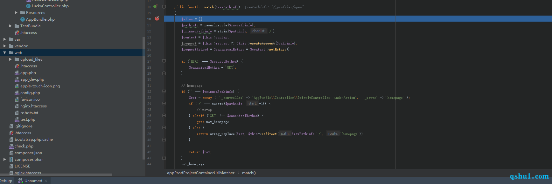Image resolution: width=552 pixels, height=184 pixels.
Task: Expand the vendor folder
Action: tap(5, 46)
